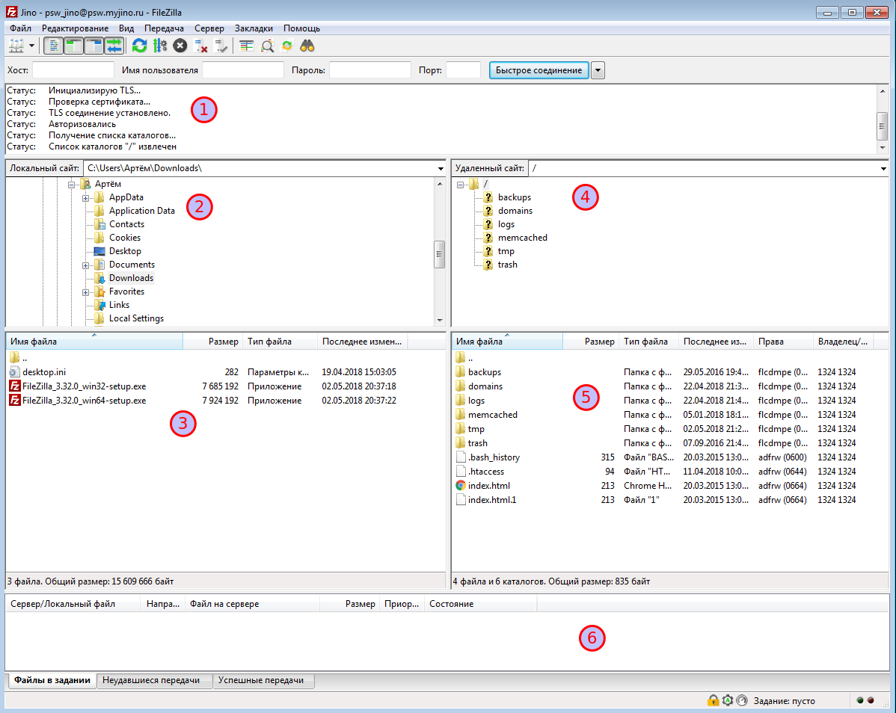Open the remote site path dropdown
The width and height of the screenshot is (896, 713).
884,169
